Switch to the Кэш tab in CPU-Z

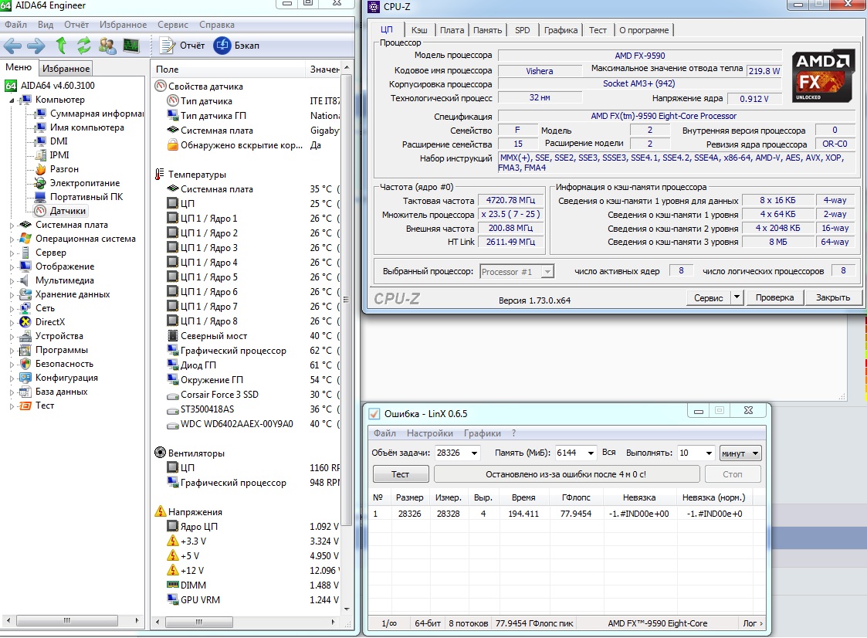click(x=419, y=30)
